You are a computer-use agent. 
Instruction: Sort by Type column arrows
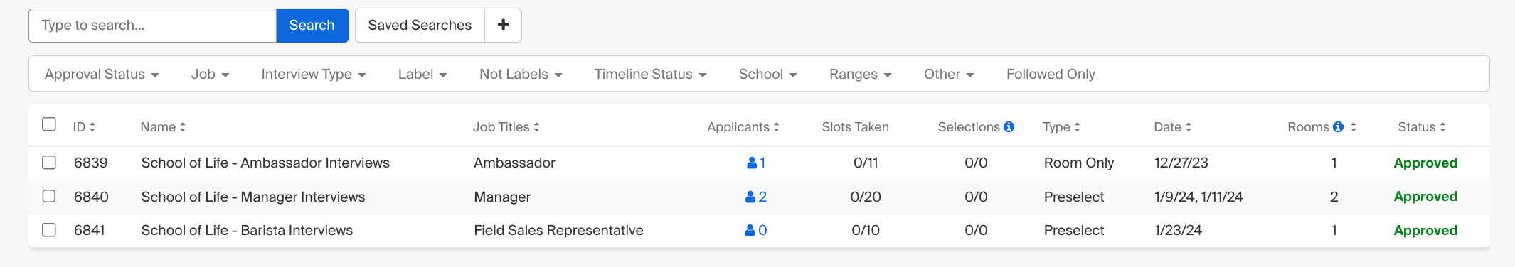[x=1078, y=127]
